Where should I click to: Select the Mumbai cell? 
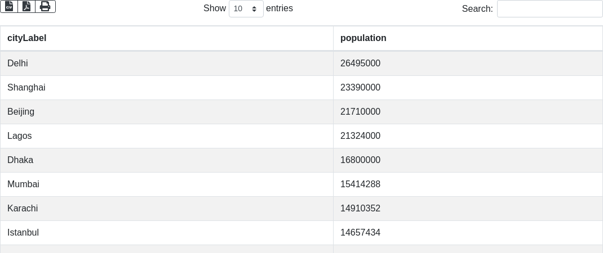(x=23, y=184)
